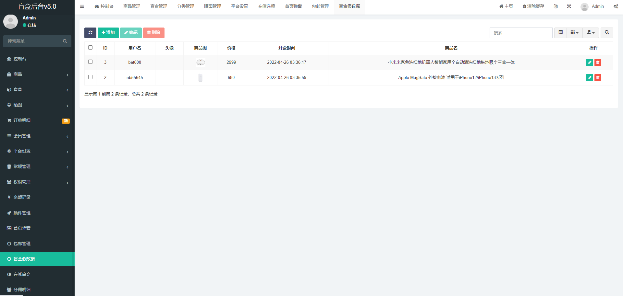
Task: Click the product thumbnail for nb55645
Action: 201,78
